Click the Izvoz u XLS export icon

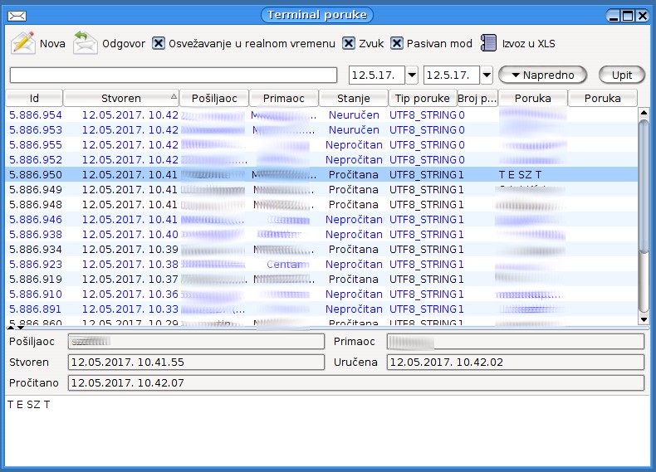pos(488,43)
